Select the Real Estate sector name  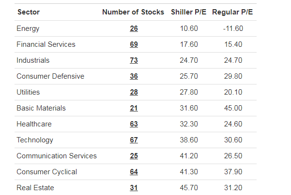pyautogui.click(x=35, y=188)
